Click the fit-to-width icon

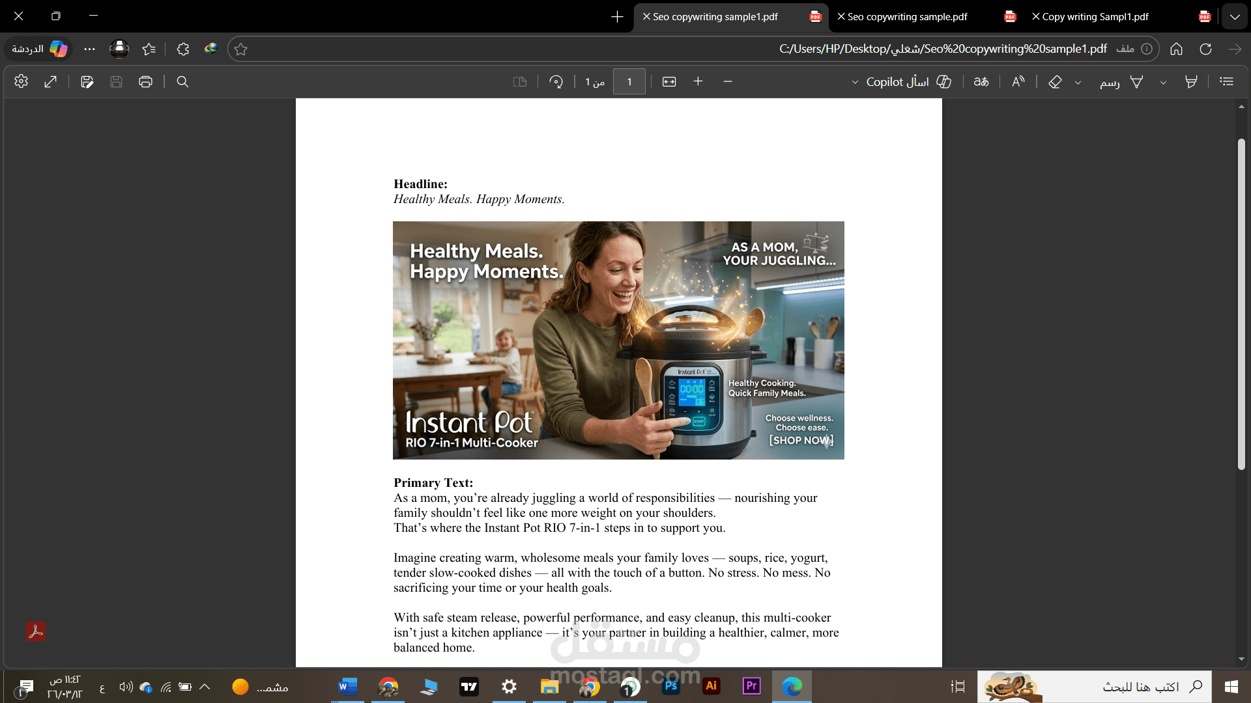coord(669,81)
